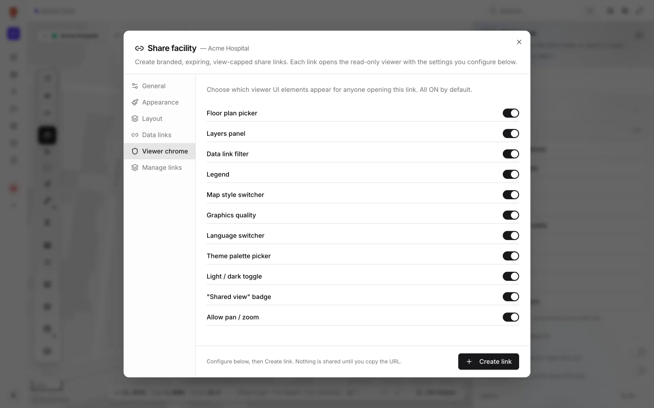654x408 pixels.
Task: Click the Manage links stack icon
Action: point(135,168)
